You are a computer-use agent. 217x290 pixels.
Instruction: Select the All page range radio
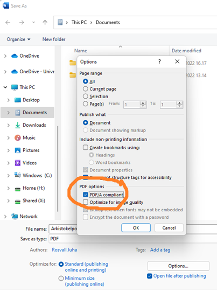85,81
